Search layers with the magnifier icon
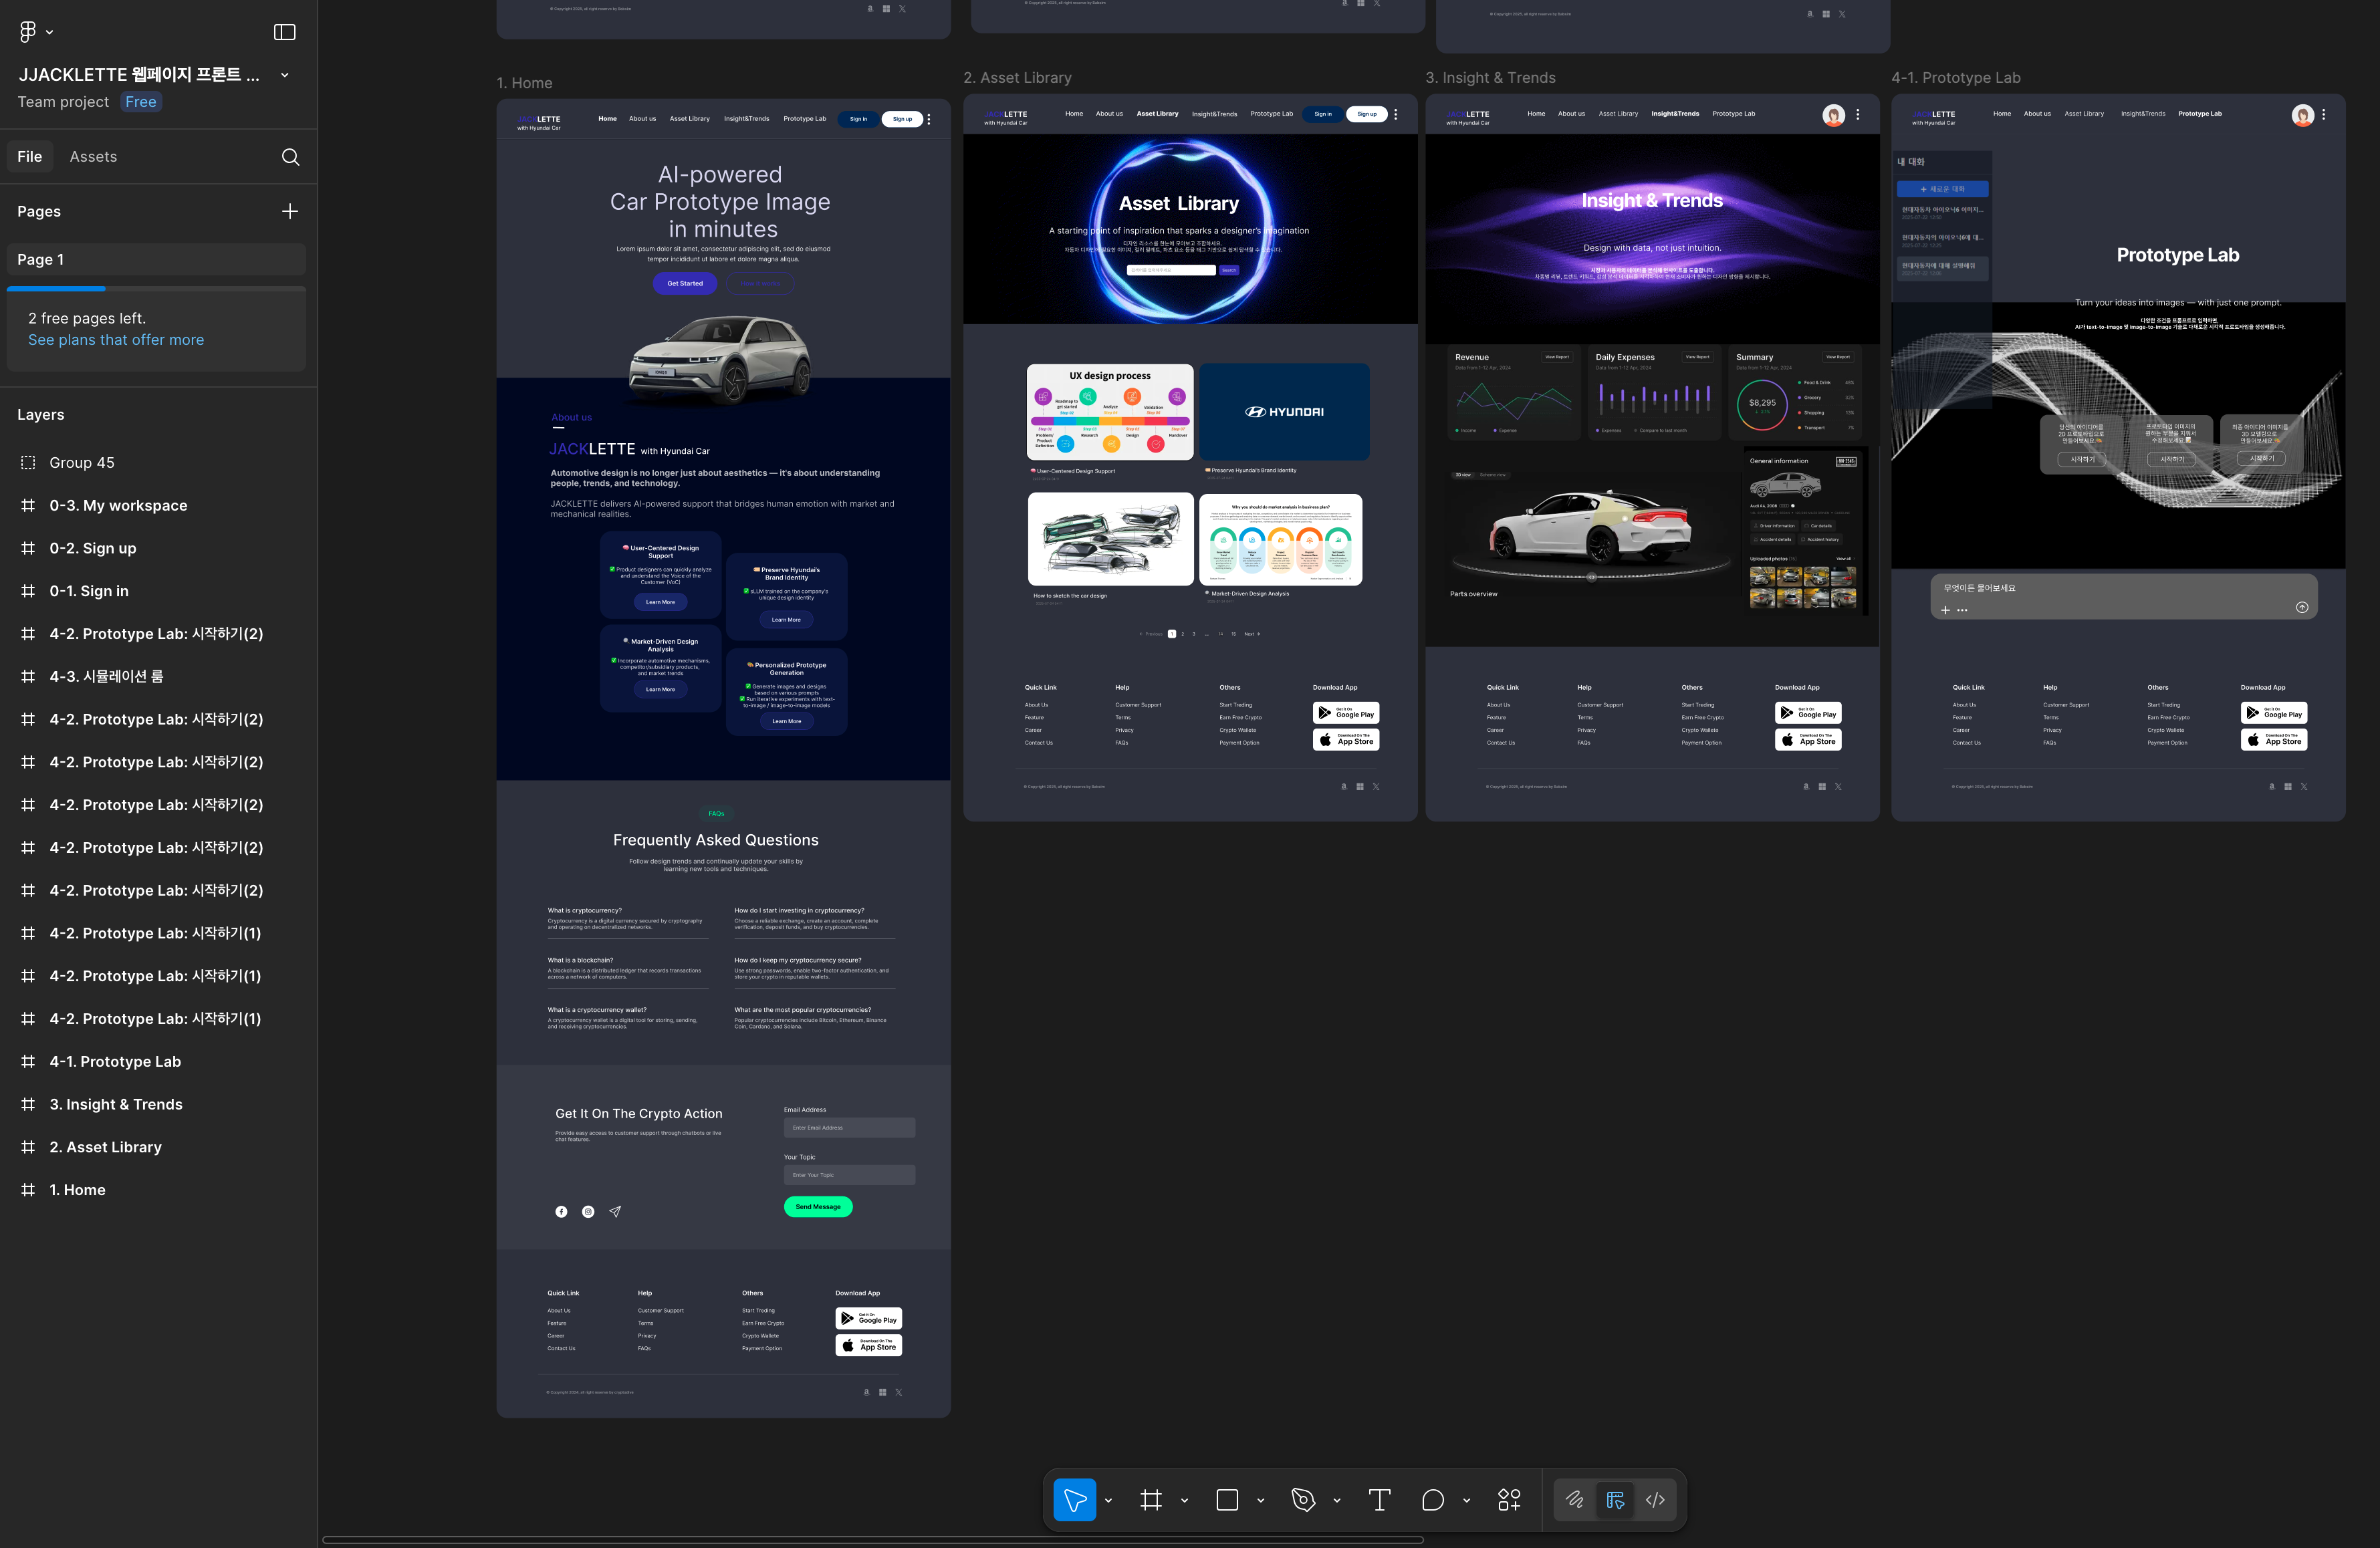Viewport: 2380px width, 1548px height. [x=290, y=157]
